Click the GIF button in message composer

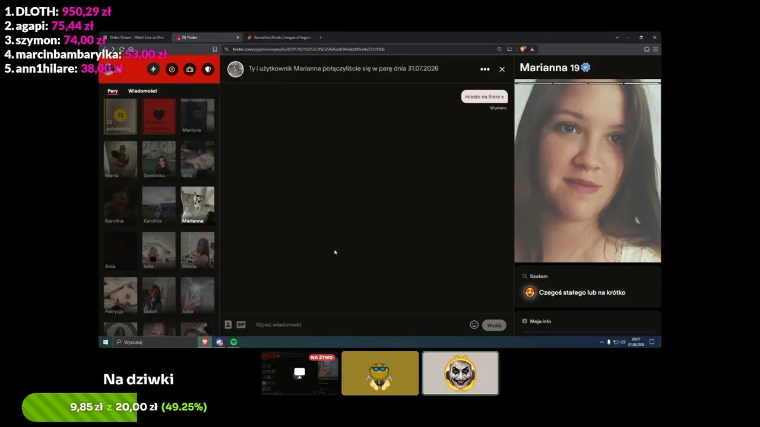click(241, 324)
